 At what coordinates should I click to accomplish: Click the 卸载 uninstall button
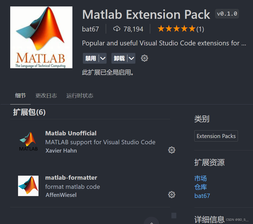(x=119, y=58)
